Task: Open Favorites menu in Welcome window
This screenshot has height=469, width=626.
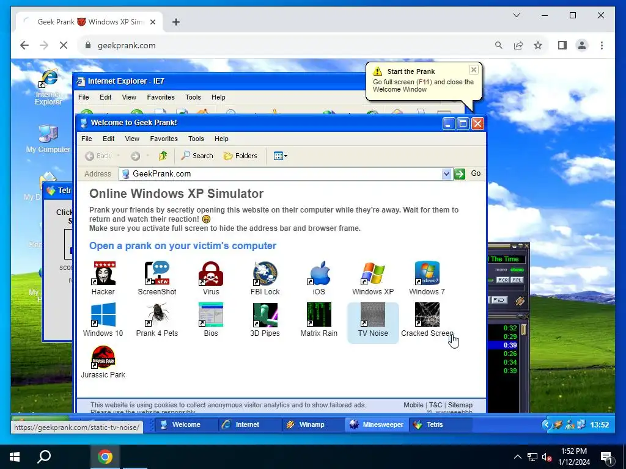Action: tap(164, 139)
